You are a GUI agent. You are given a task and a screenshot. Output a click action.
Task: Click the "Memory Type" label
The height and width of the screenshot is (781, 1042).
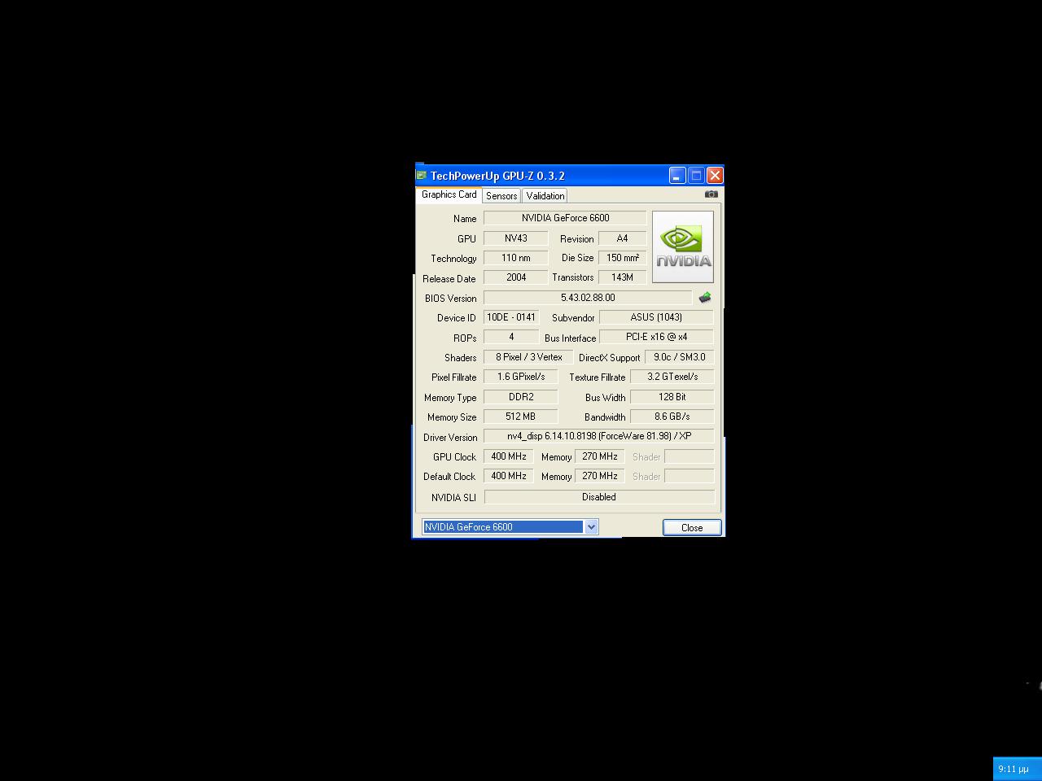(x=450, y=398)
